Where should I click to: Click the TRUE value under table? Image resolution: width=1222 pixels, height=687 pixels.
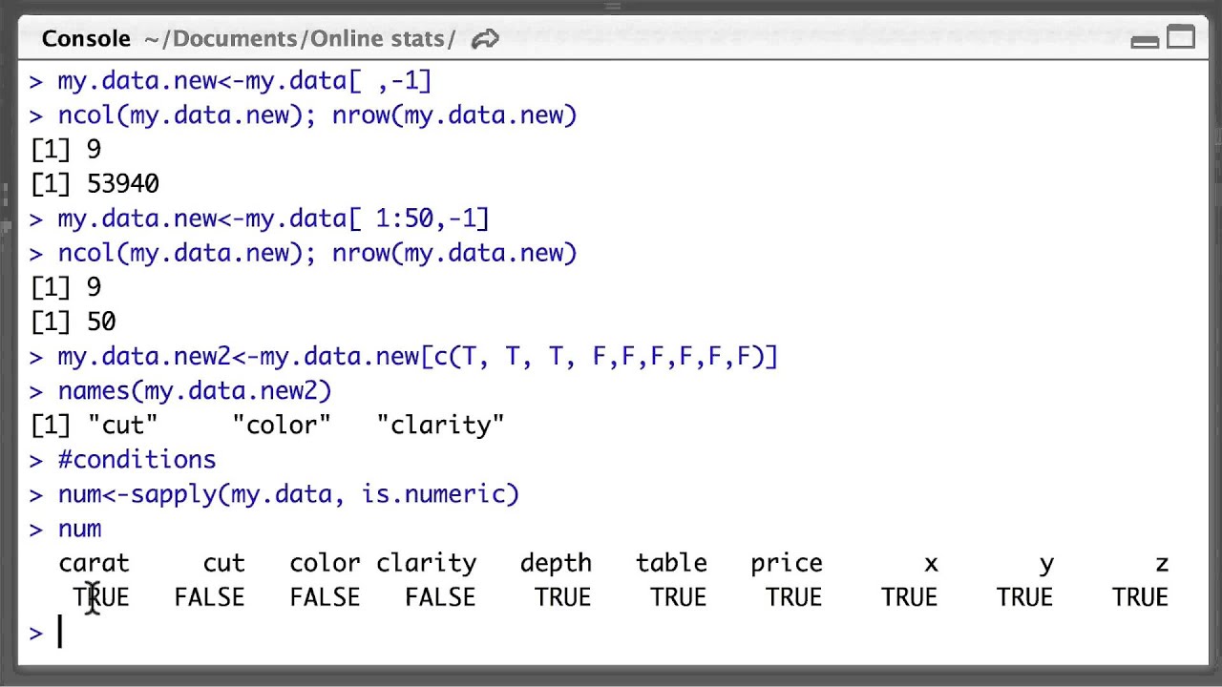[678, 597]
